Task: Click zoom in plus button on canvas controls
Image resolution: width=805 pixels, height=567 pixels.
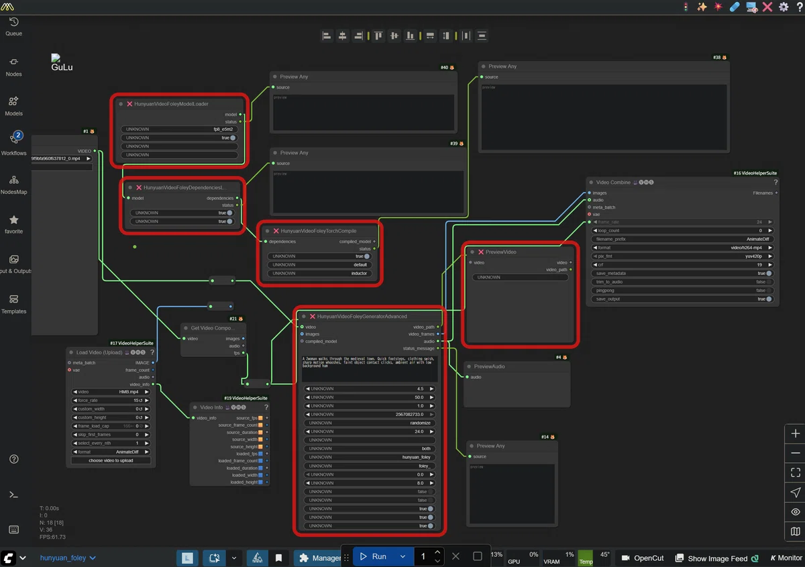Action: click(x=796, y=434)
